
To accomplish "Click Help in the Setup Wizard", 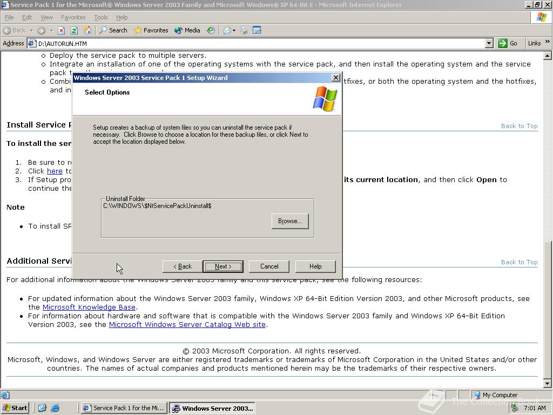I will (315, 266).
